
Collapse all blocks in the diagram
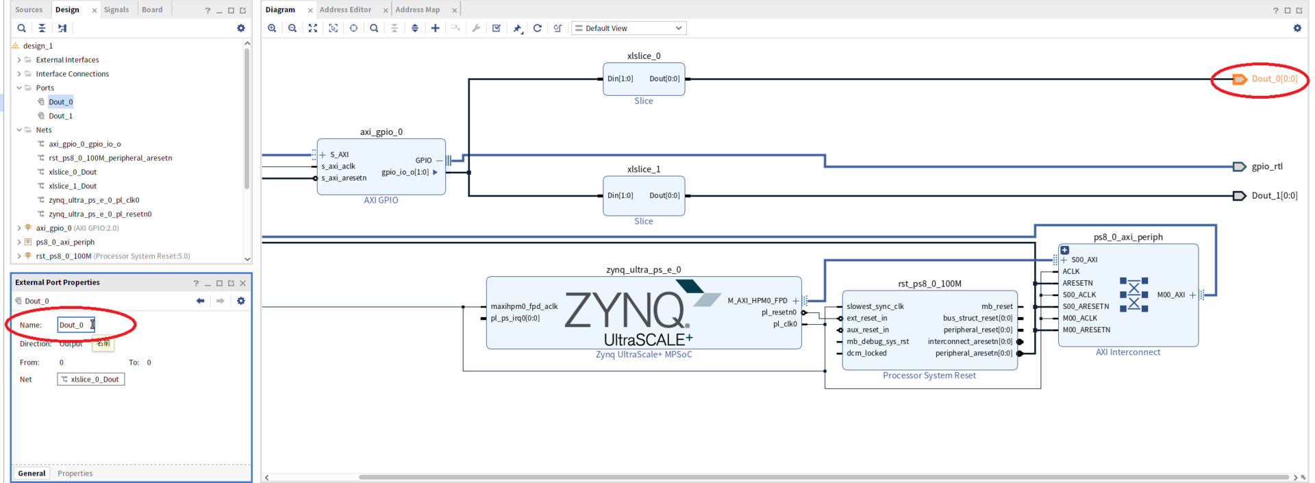[394, 28]
